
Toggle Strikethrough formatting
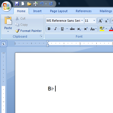[x=72, y=29]
